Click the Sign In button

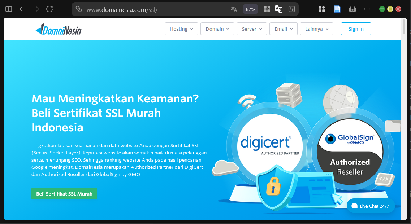click(356, 29)
